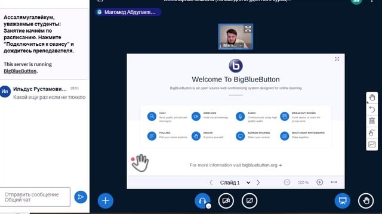Screen dimensions: 382x214
Task: Send the chat message
Action: point(81,197)
